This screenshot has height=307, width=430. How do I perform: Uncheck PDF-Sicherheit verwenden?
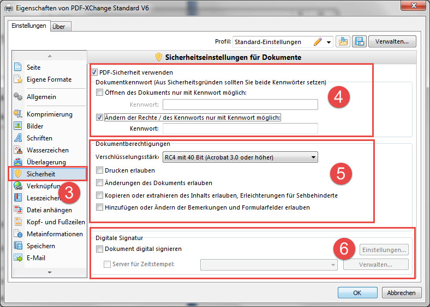94,72
